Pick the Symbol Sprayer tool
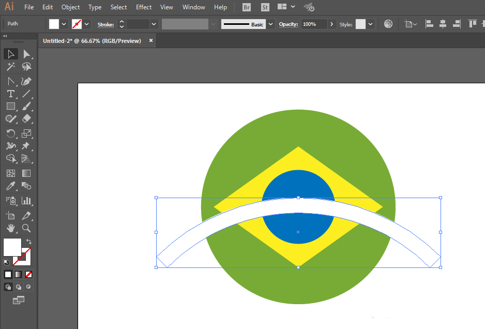The image size is (485, 329). pos(11,201)
